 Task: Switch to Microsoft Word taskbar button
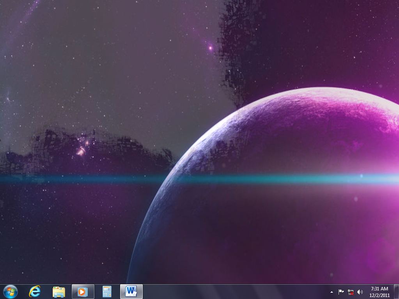131,292
